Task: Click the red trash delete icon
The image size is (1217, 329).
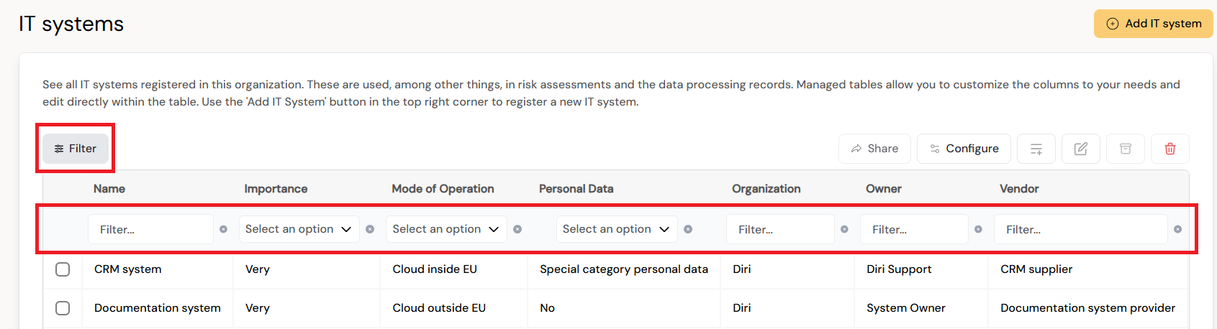Action: point(1170,149)
